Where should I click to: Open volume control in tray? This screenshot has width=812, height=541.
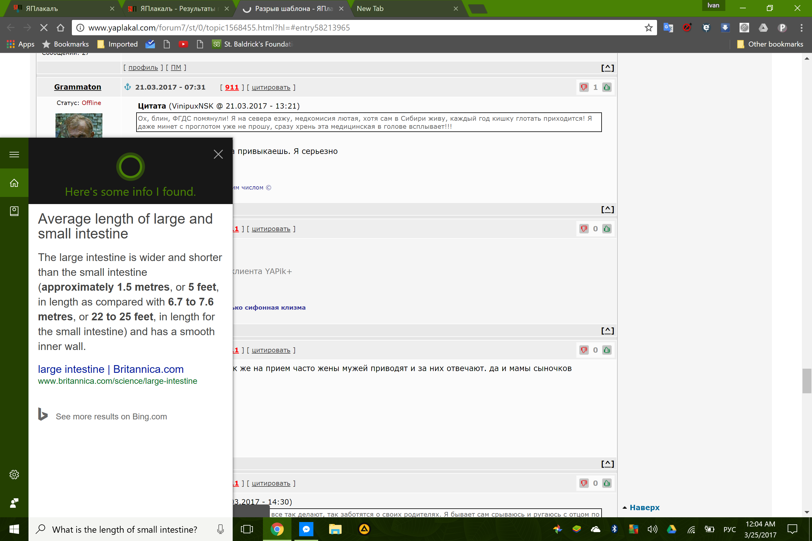click(x=652, y=529)
